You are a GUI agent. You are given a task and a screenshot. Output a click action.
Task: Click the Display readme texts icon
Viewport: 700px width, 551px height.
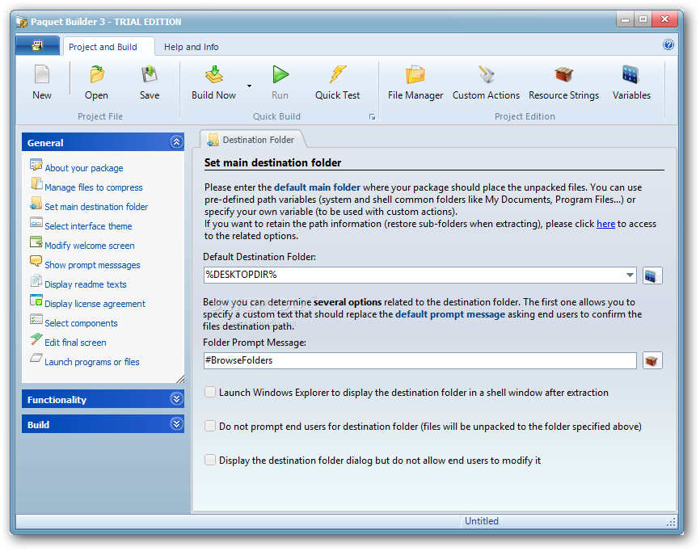click(x=36, y=281)
